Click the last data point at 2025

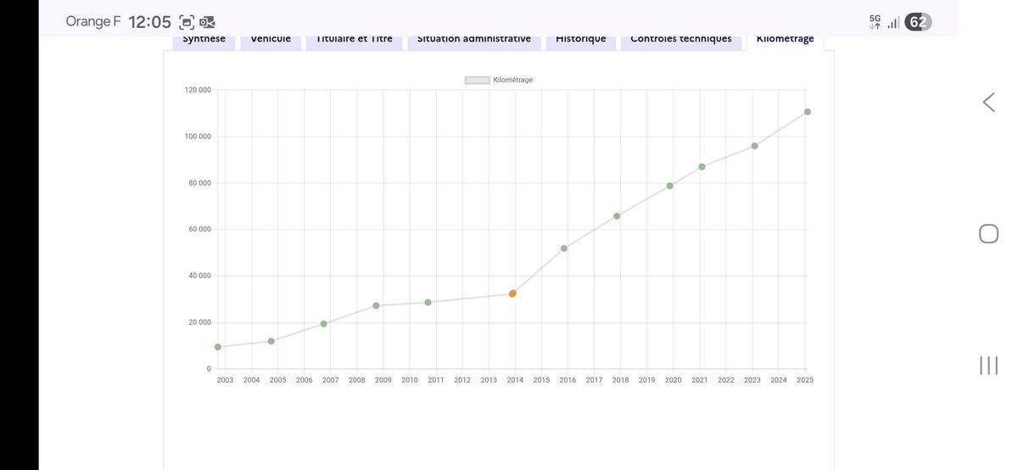(x=808, y=112)
